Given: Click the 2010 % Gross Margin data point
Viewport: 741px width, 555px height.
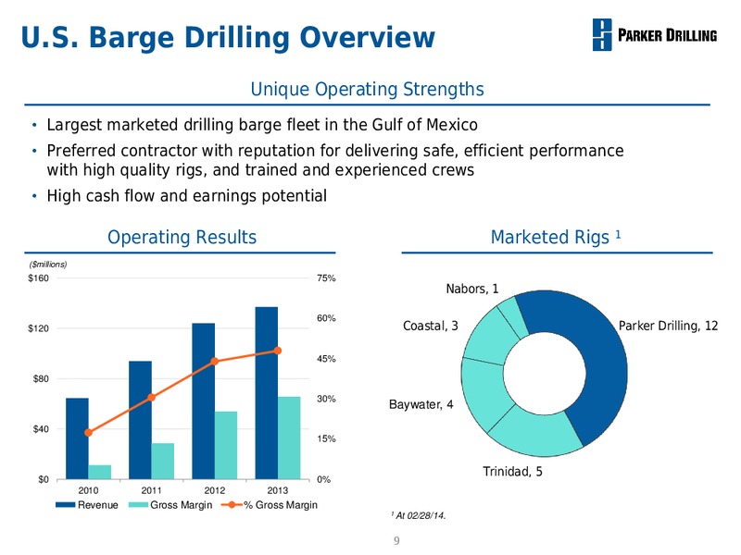Looking at the screenshot, I should (x=88, y=432).
